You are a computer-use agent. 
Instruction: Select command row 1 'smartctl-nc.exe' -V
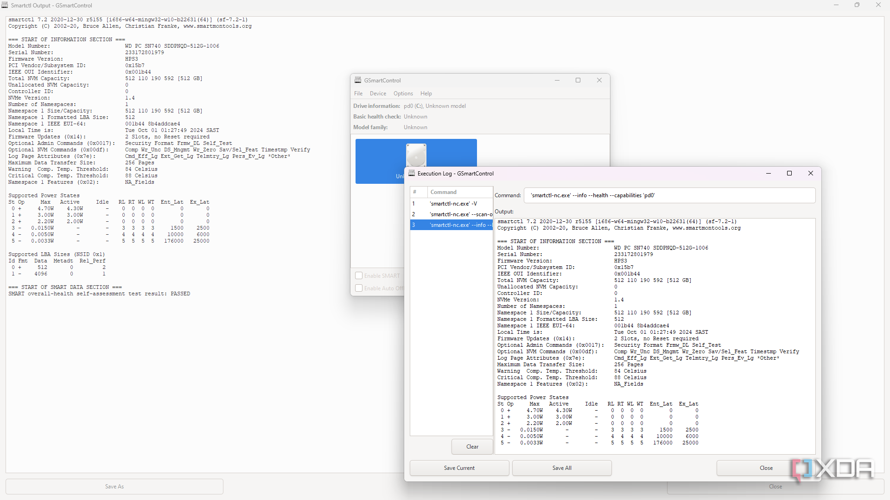coord(451,204)
